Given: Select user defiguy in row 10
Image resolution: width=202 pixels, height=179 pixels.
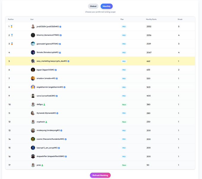Looking at the screenshot, I should click(x=40, y=104).
